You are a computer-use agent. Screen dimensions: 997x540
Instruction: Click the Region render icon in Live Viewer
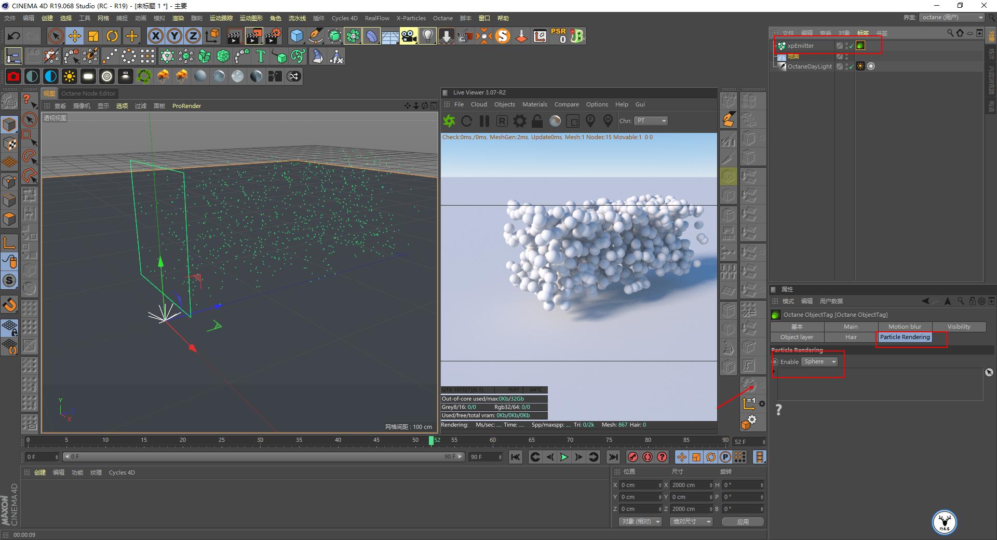pos(572,120)
